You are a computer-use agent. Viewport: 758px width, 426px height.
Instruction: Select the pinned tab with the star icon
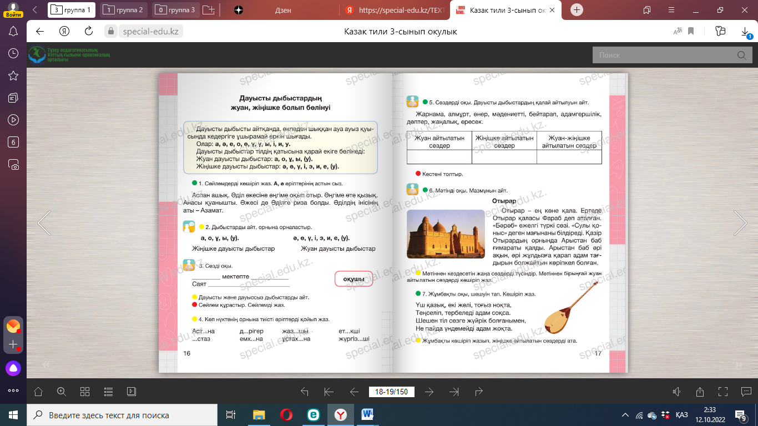[x=238, y=10]
